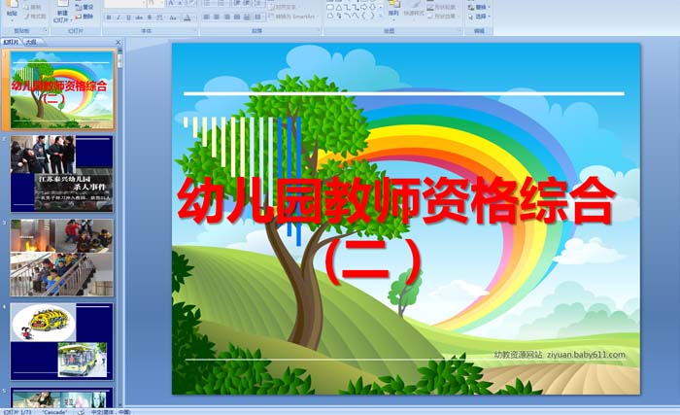Viewport: 680px width, 415px height.
Task: Select the Left Brace shape in gallery
Action: click(363, 16)
